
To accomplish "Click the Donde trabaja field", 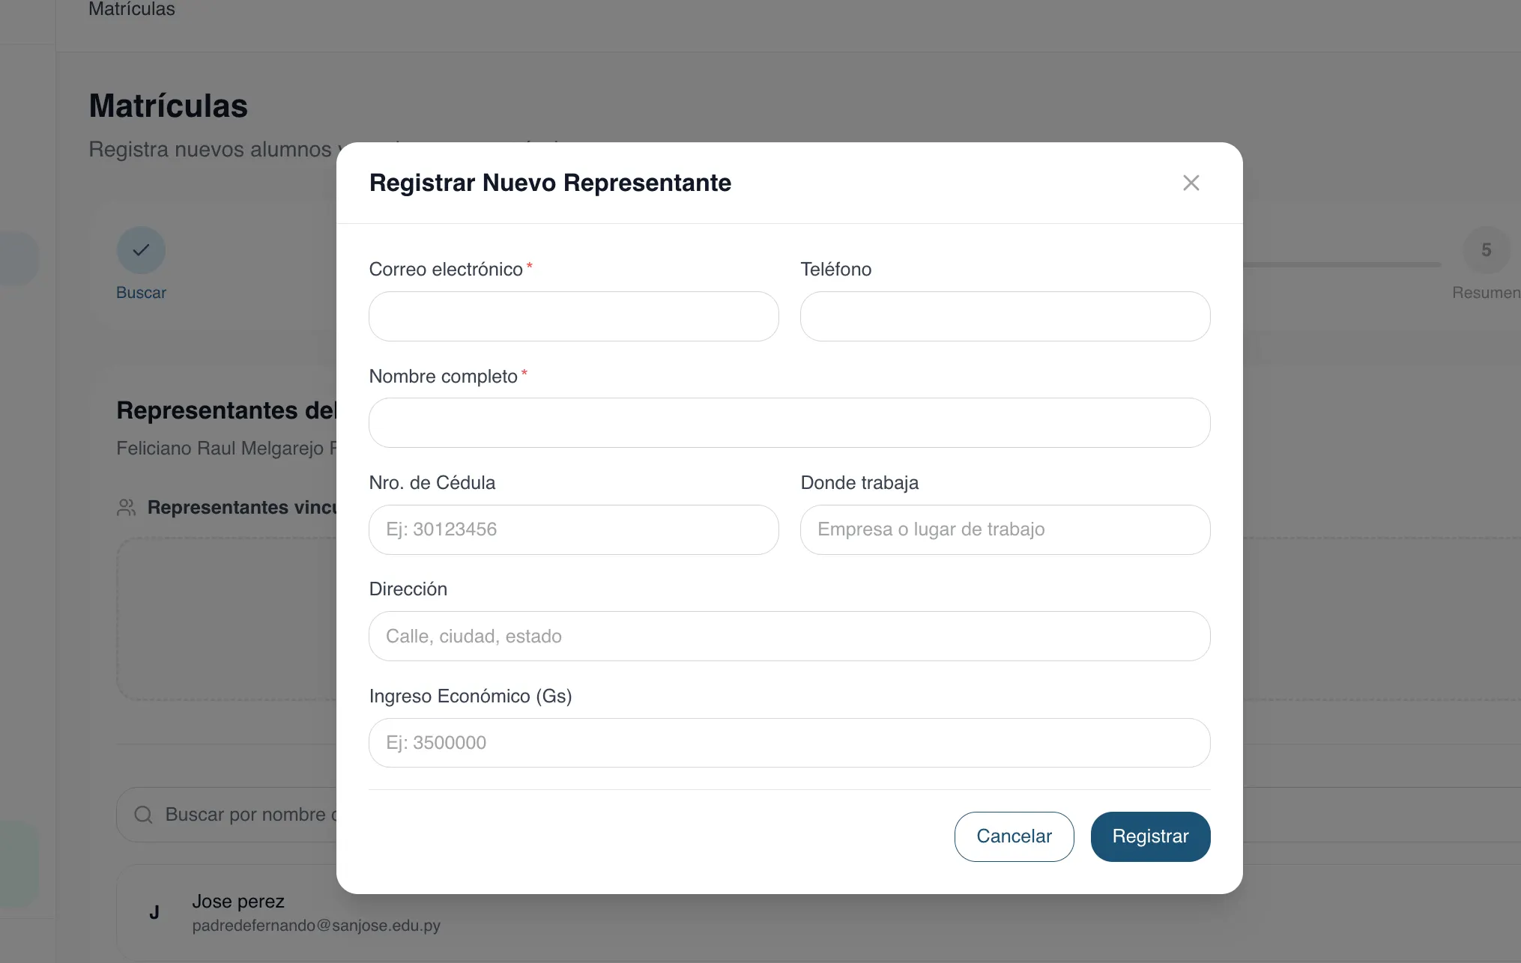I will [x=1005, y=529].
